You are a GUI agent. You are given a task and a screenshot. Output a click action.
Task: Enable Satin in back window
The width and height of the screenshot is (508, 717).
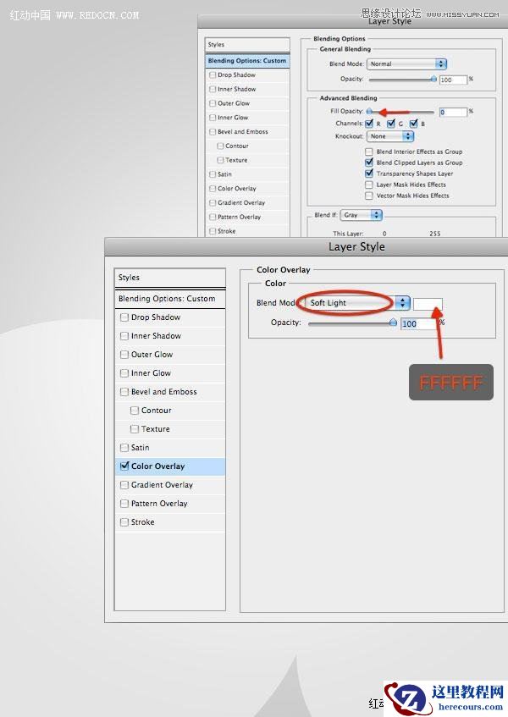(x=213, y=174)
